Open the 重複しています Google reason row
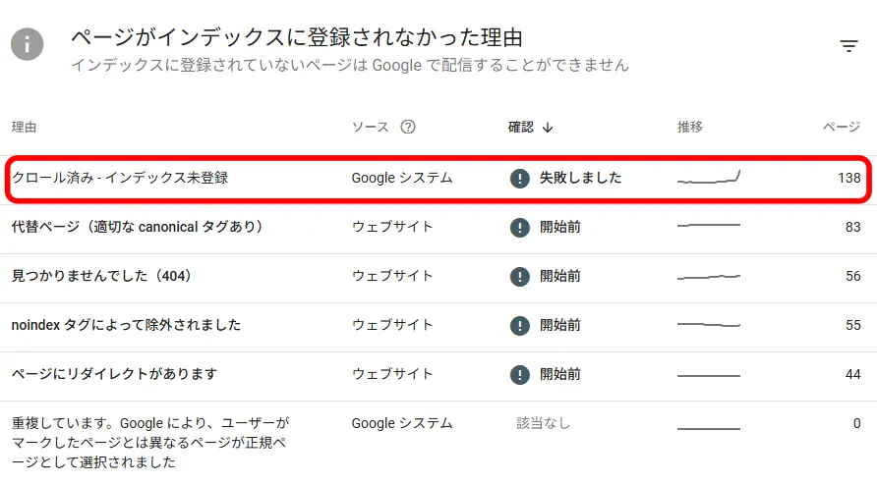Viewport: 877px width, 484px height. coord(438,442)
